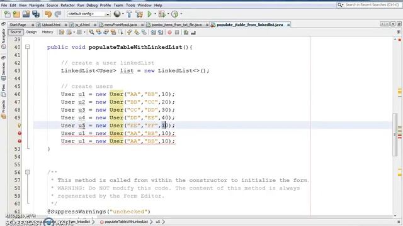Image resolution: width=403 pixels, height=226 pixels.
Task: Open the File menu
Action: 4,5
